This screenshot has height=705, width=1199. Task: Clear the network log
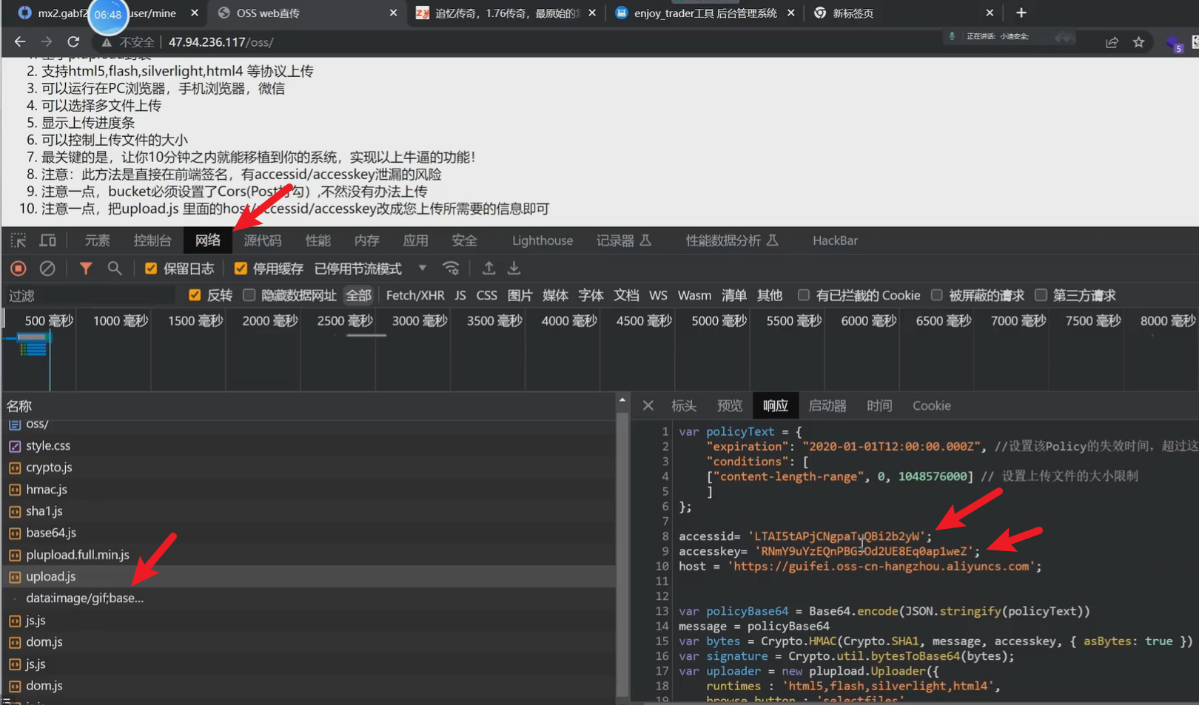coord(47,269)
